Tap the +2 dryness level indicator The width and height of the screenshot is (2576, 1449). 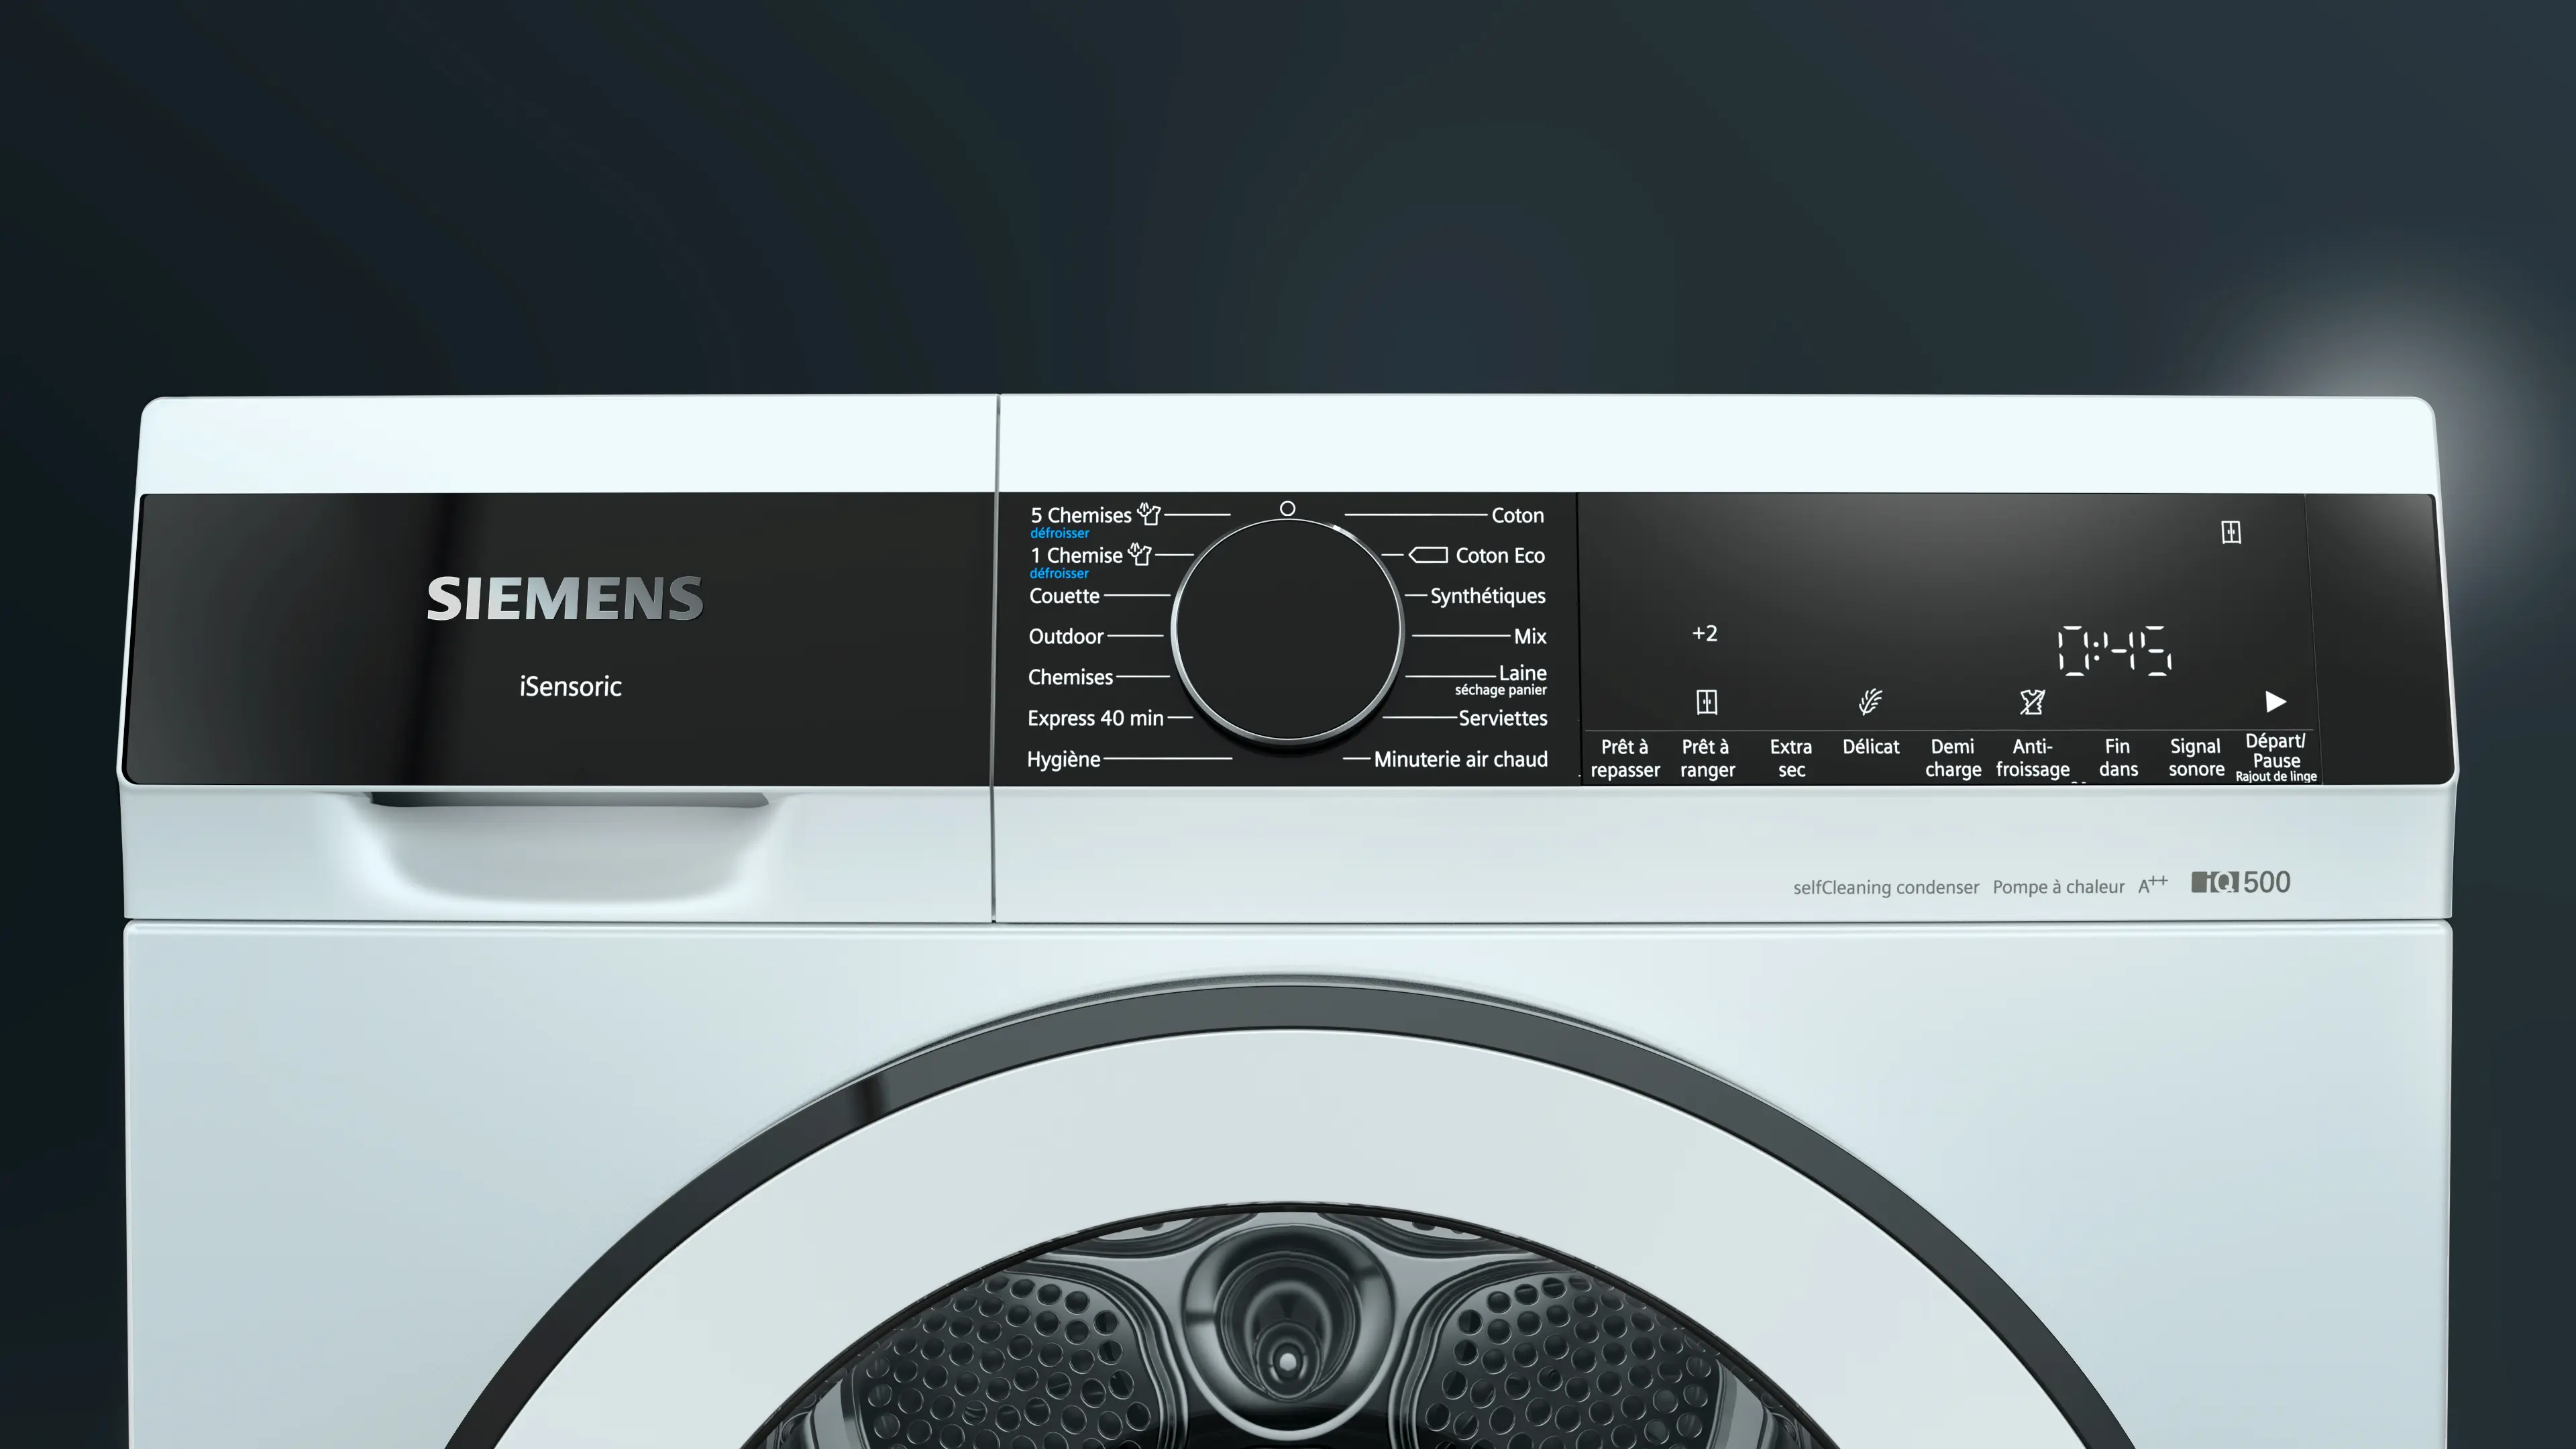(x=1705, y=634)
